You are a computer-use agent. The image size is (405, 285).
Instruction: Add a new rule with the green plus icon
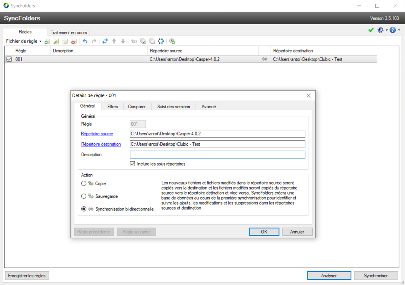(x=47, y=41)
